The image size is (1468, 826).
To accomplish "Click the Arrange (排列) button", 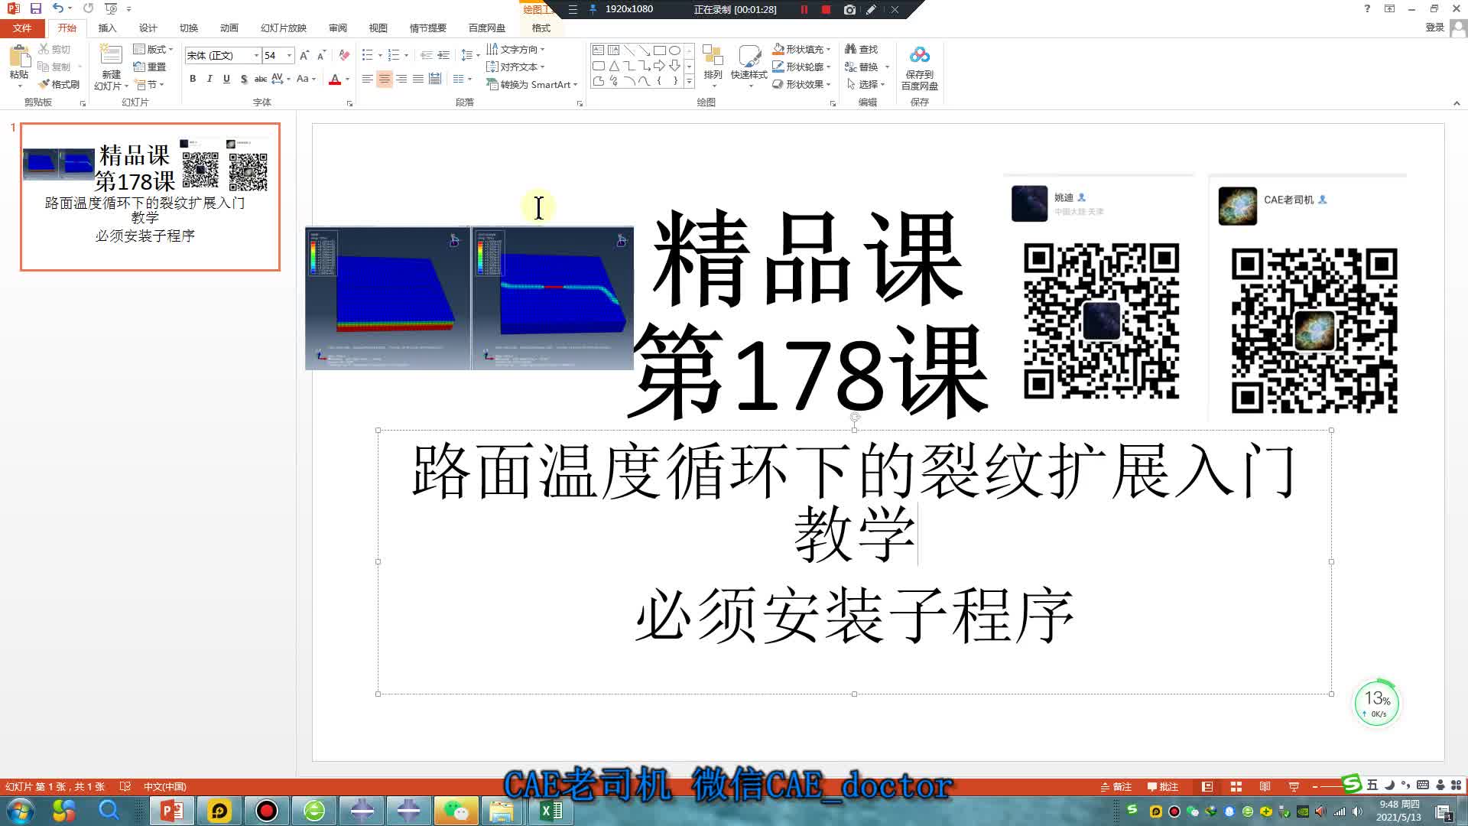I will (x=713, y=64).
